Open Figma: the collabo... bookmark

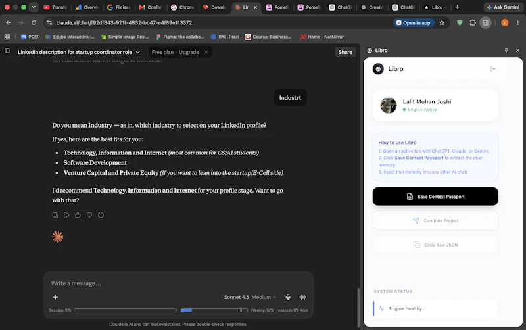pos(179,37)
